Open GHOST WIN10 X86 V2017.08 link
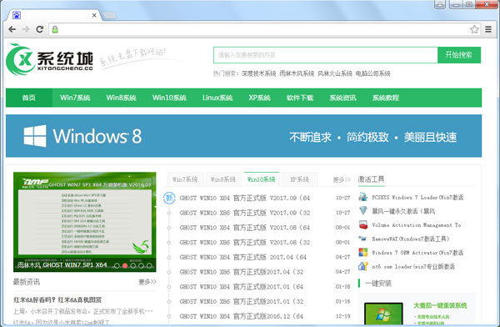The image size is (500, 327). 244,243
